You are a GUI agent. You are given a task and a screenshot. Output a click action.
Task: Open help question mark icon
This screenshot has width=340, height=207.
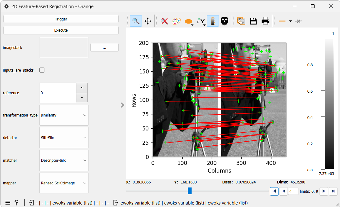click(x=16, y=203)
